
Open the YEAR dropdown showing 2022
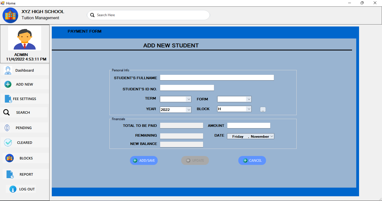188,109
